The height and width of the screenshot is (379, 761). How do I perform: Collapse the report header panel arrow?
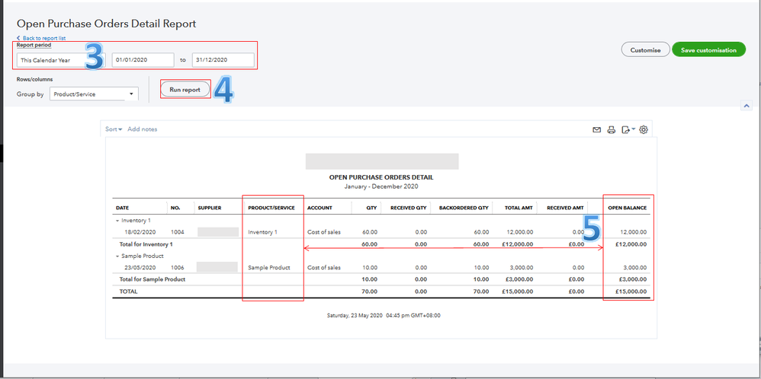click(747, 105)
